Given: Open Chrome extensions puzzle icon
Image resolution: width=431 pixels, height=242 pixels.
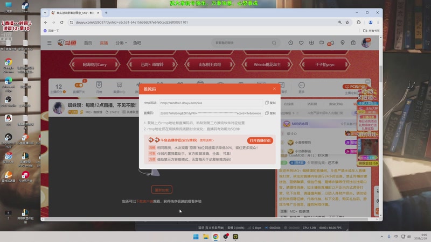Looking at the screenshot, I should pyautogui.click(x=358, y=22).
